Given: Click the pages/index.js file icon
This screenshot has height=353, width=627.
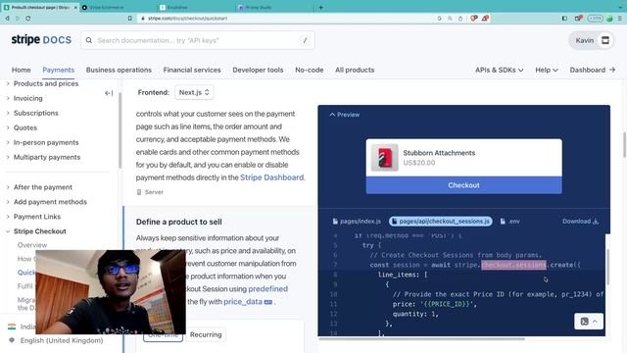Looking at the screenshot, I should click(335, 222).
